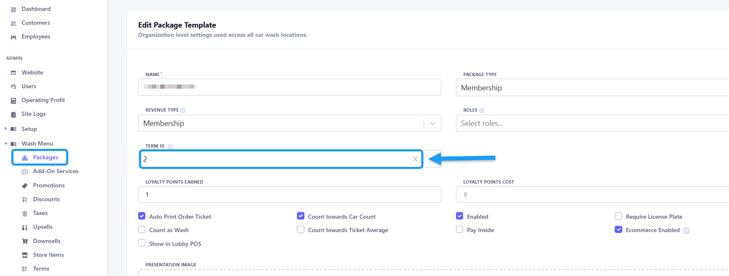The width and height of the screenshot is (729, 276).
Task: Clear the Term ID value with X
Action: [x=415, y=159]
